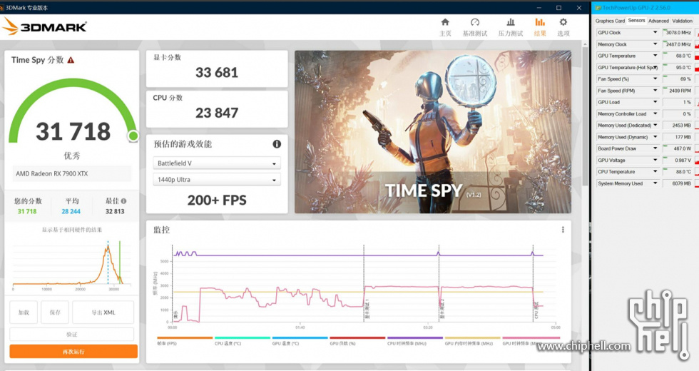Toggle the CPU 时钟频率 purple legend item
This screenshot has width=699, height=371.
click(x=414, y=341)
